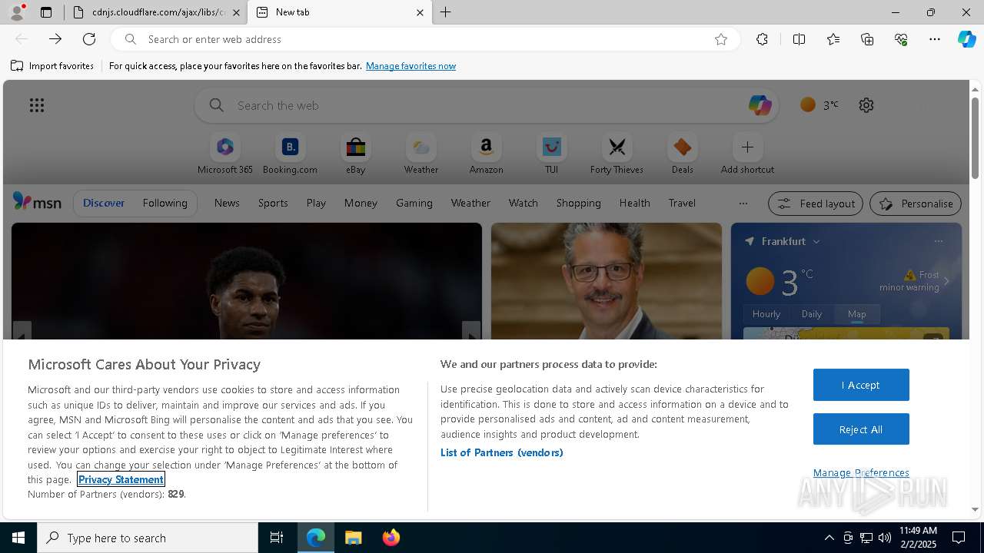Reload the current page
This screenshot has height=553, width=984.
click(89, 39)
